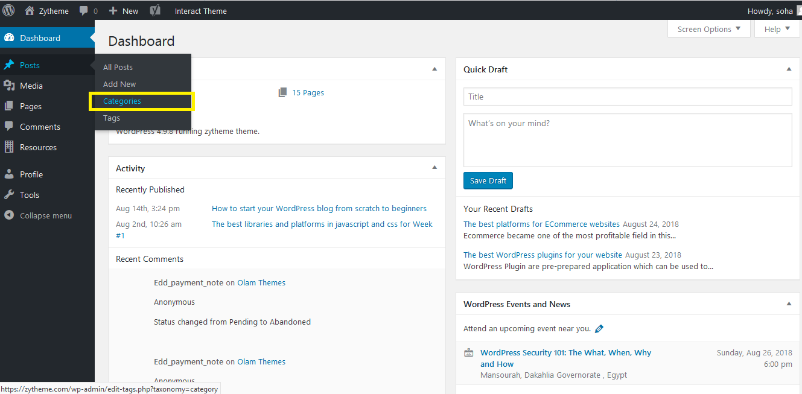Open Categories in Posts submenu

pyautogui.click(x=122, y=101)
